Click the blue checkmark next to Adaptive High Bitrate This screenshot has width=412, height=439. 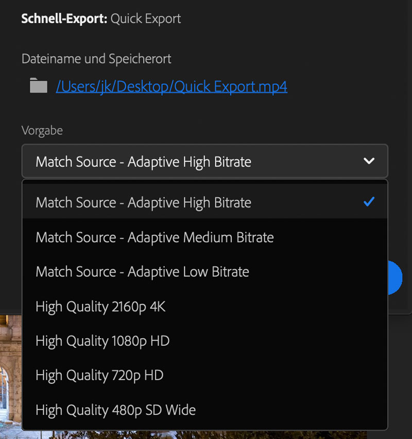point(369,202)
